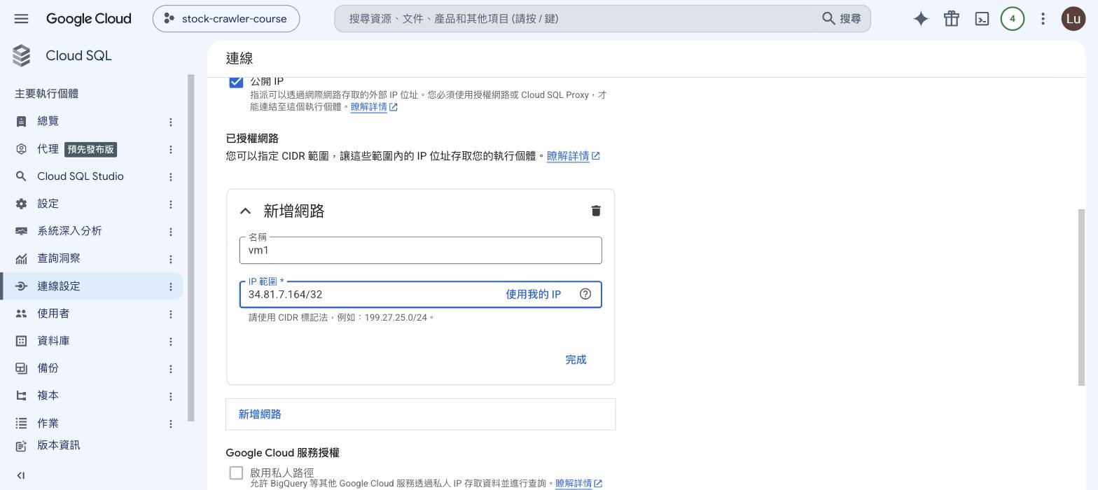
Task: Open more options for 設定
Action: 170,204
